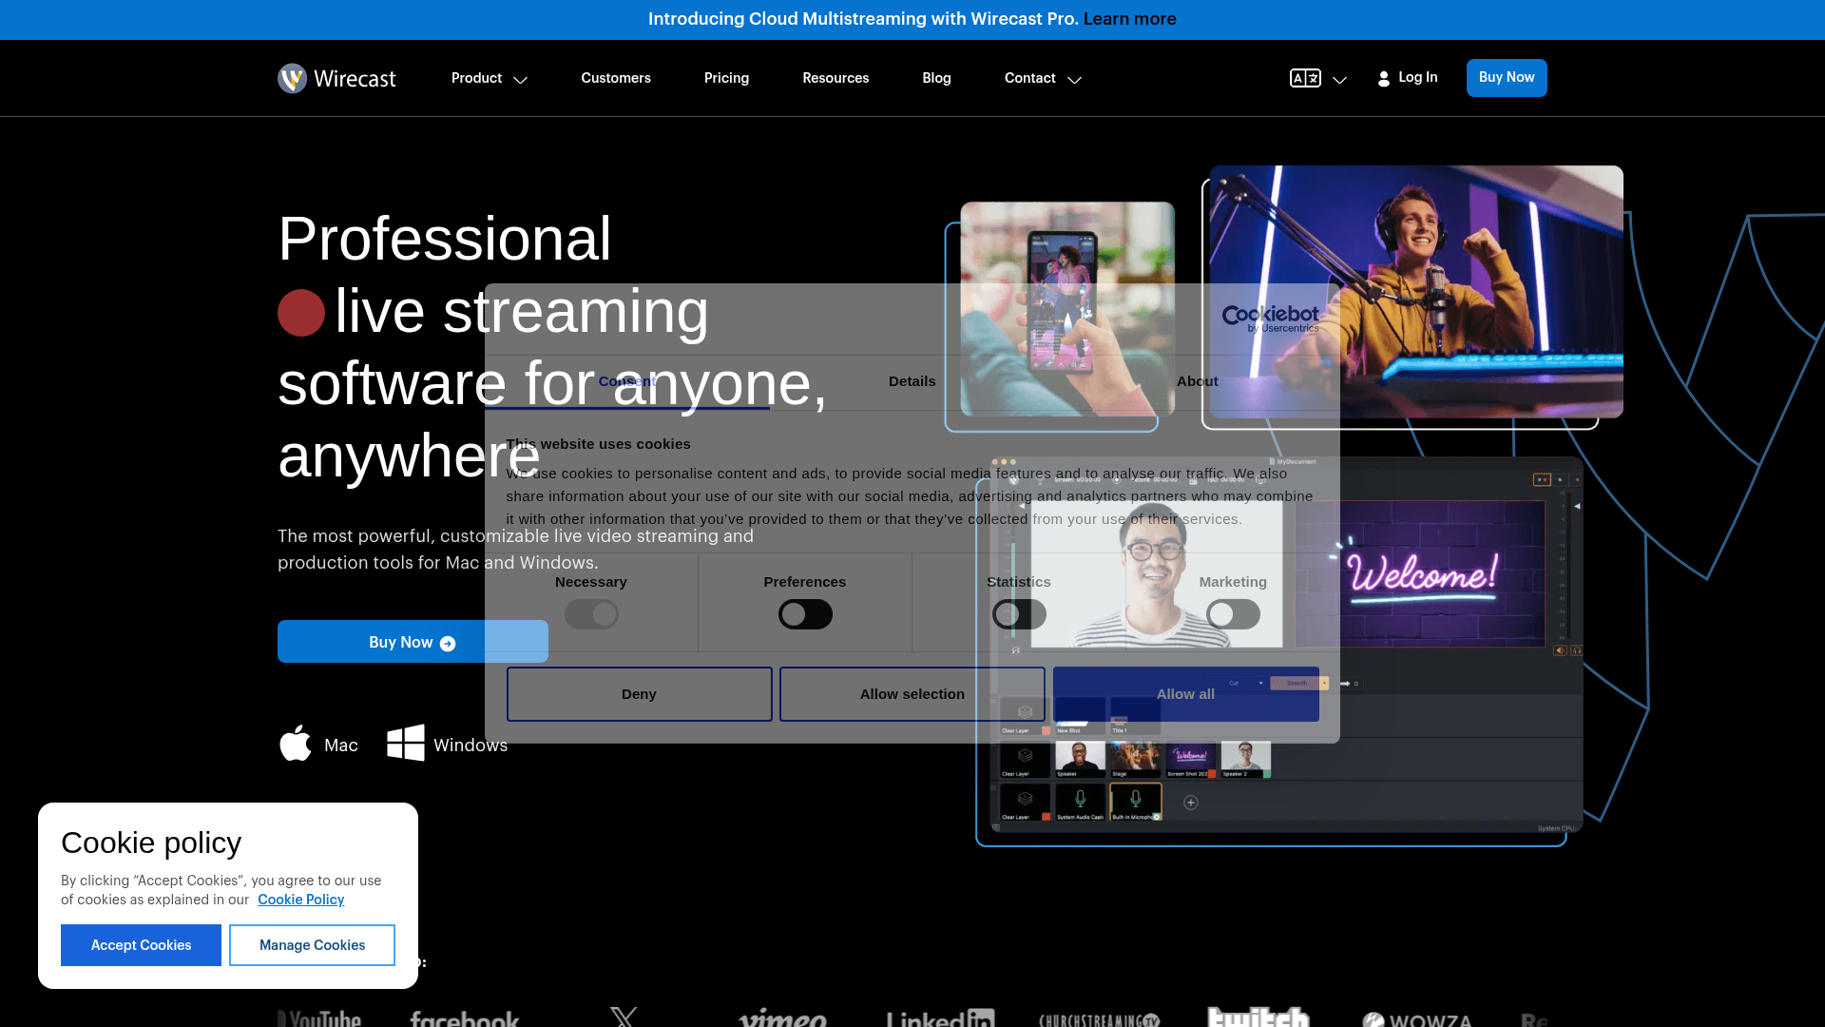Open the language selector icon in the navbar

click(1306, 78)
